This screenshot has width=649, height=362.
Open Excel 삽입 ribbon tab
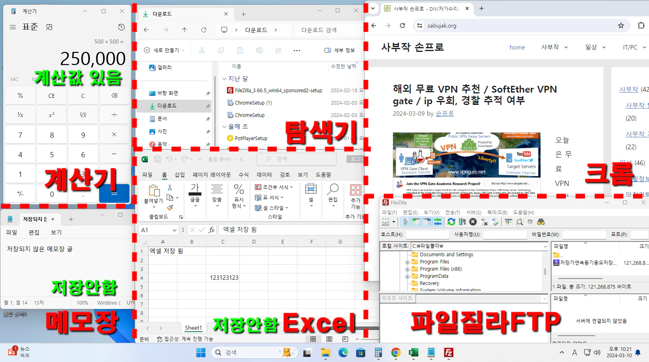pos(180,175)
